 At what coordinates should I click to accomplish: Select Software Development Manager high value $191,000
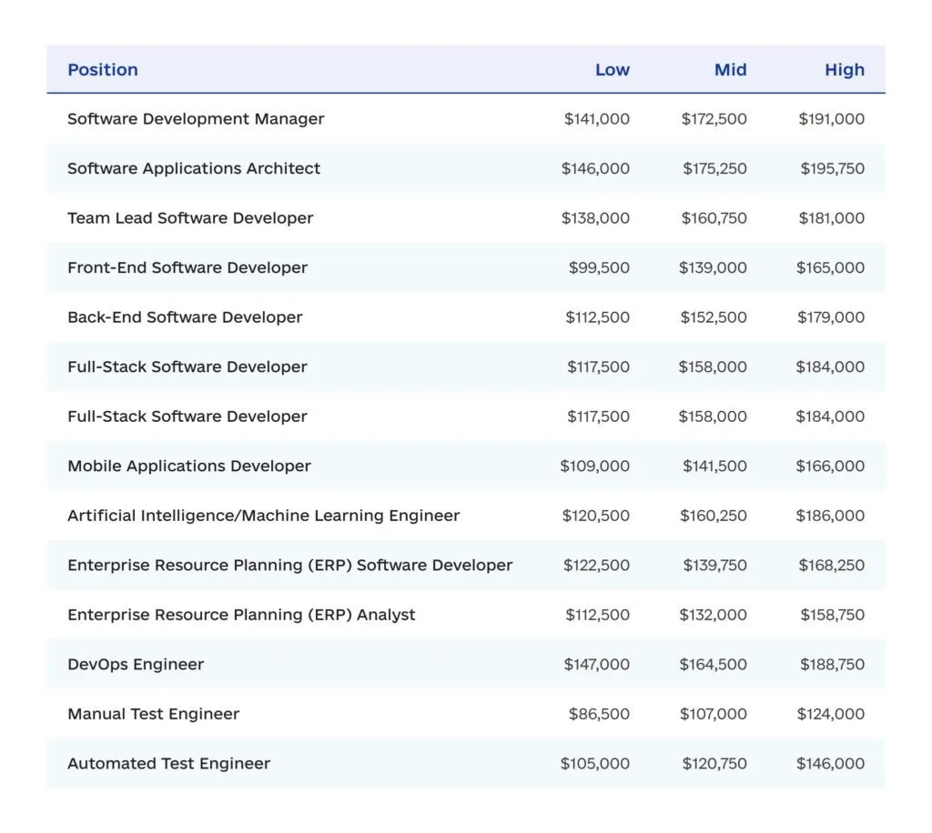(x=832, y=119)
